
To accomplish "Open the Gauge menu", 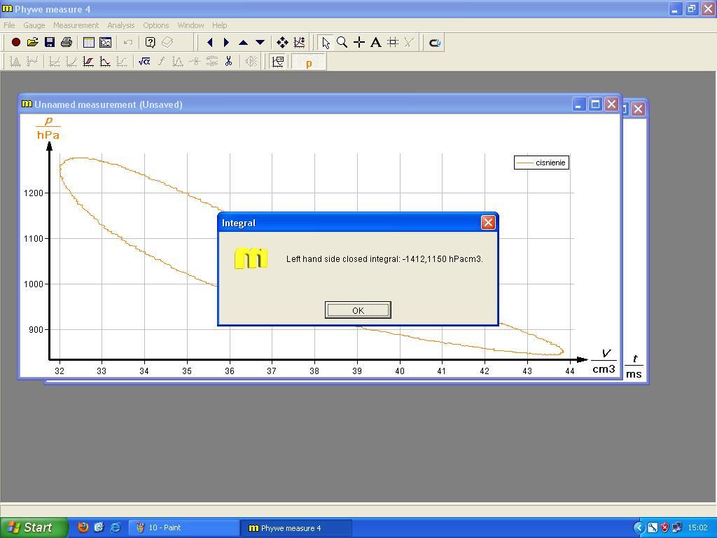I will point(34,25).
